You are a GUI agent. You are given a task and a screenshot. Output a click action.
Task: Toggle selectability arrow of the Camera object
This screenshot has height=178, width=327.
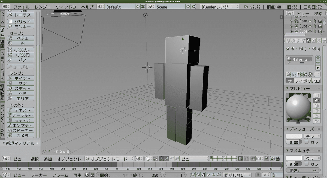[315, 21]
